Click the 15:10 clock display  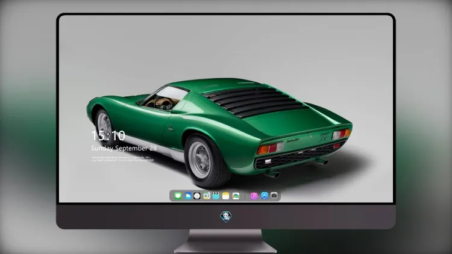coord(108,135)
